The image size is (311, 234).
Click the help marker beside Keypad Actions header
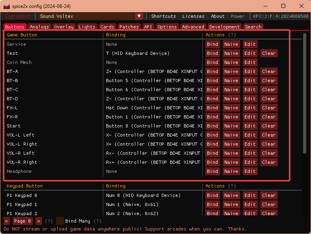[232, 186]
